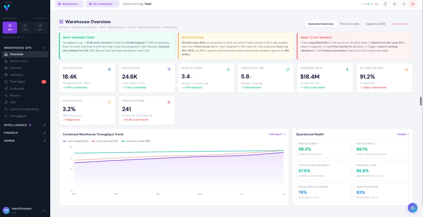This screenshot has height=217, width=423.
Task: Click the sidebar sign-out icon near Yash.Khivasara
Action: tap(44, 210)
